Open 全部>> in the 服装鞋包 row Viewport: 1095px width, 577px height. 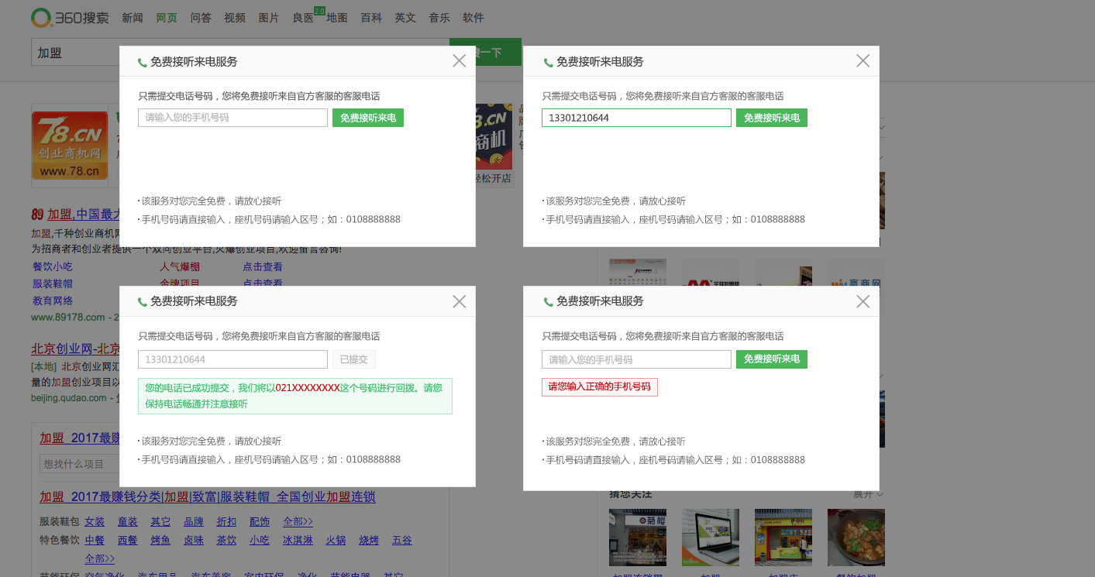pyautogui.click(x=298, y=521)
